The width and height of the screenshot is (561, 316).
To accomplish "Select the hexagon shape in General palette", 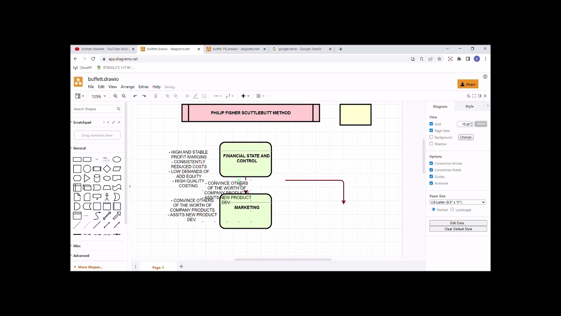I will click(77, 178).
